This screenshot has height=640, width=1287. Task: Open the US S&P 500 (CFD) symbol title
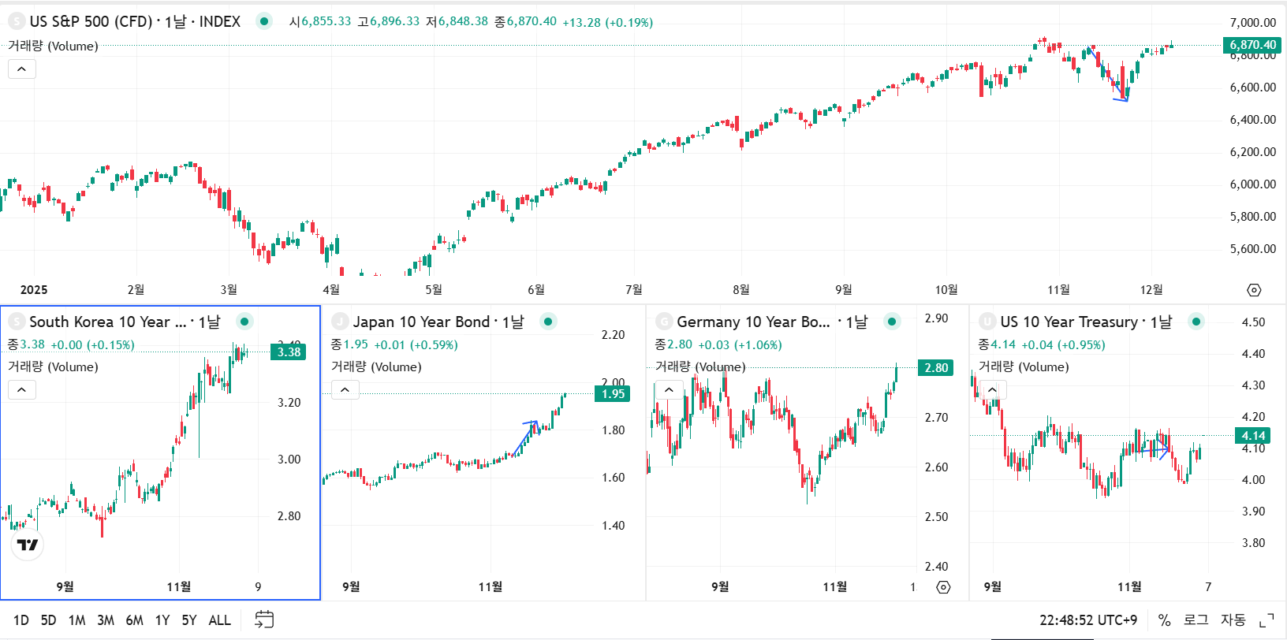(91, 21)
